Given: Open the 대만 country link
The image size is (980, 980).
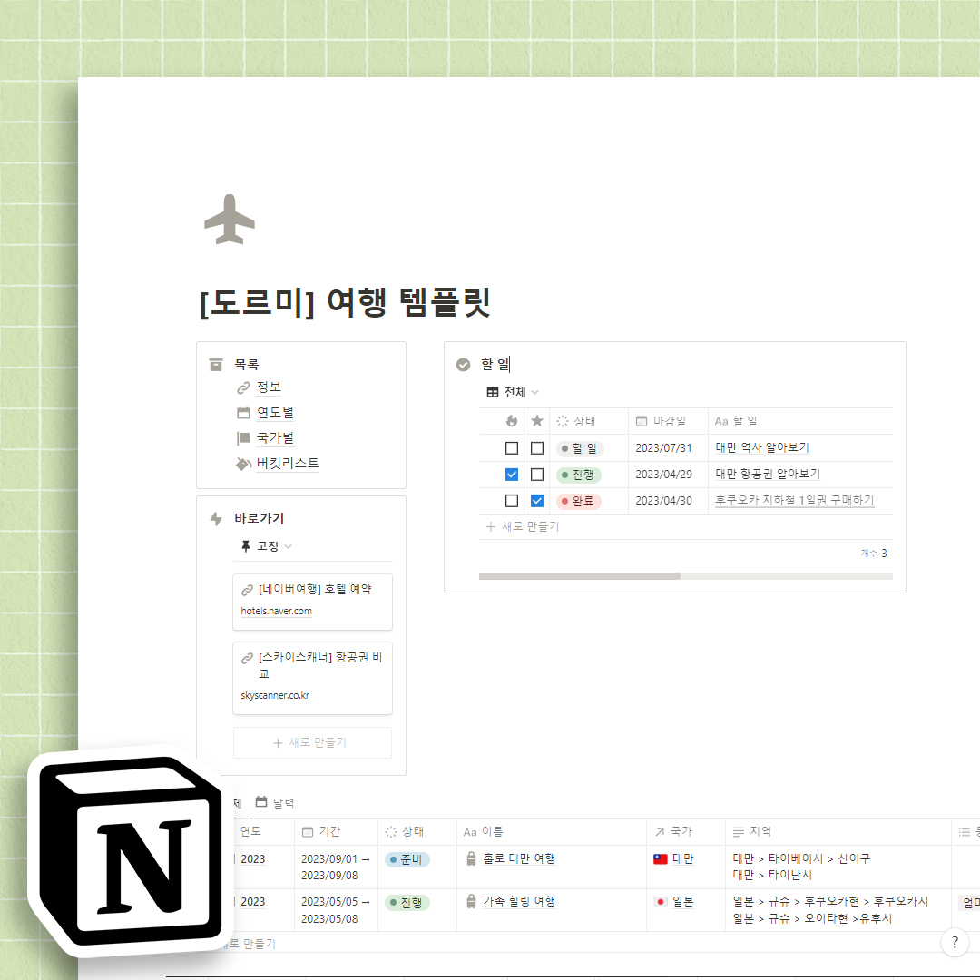Looking at the screenshot, I should pyautogui.click(x=682, y=858).
